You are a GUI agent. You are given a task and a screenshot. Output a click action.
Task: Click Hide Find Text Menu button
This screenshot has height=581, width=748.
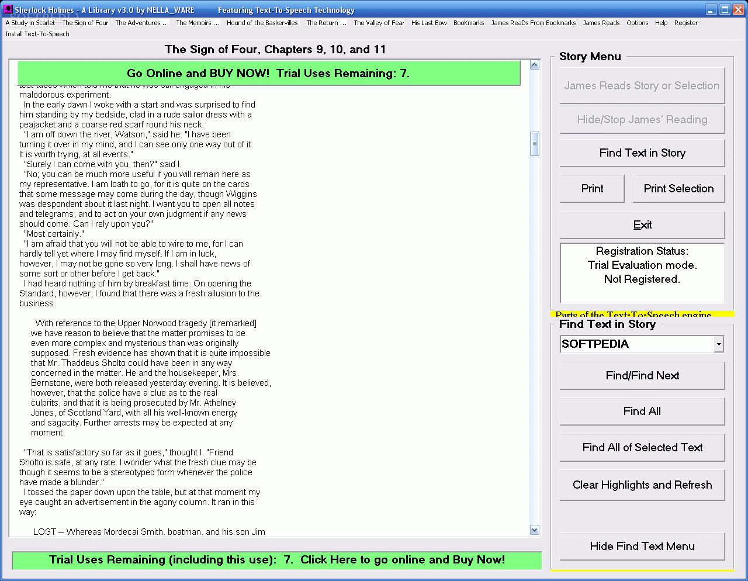click(x=642, y=546)
